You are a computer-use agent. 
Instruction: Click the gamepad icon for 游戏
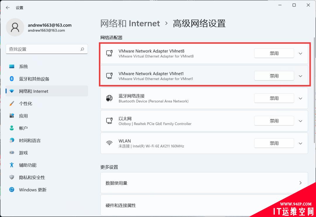12,153
